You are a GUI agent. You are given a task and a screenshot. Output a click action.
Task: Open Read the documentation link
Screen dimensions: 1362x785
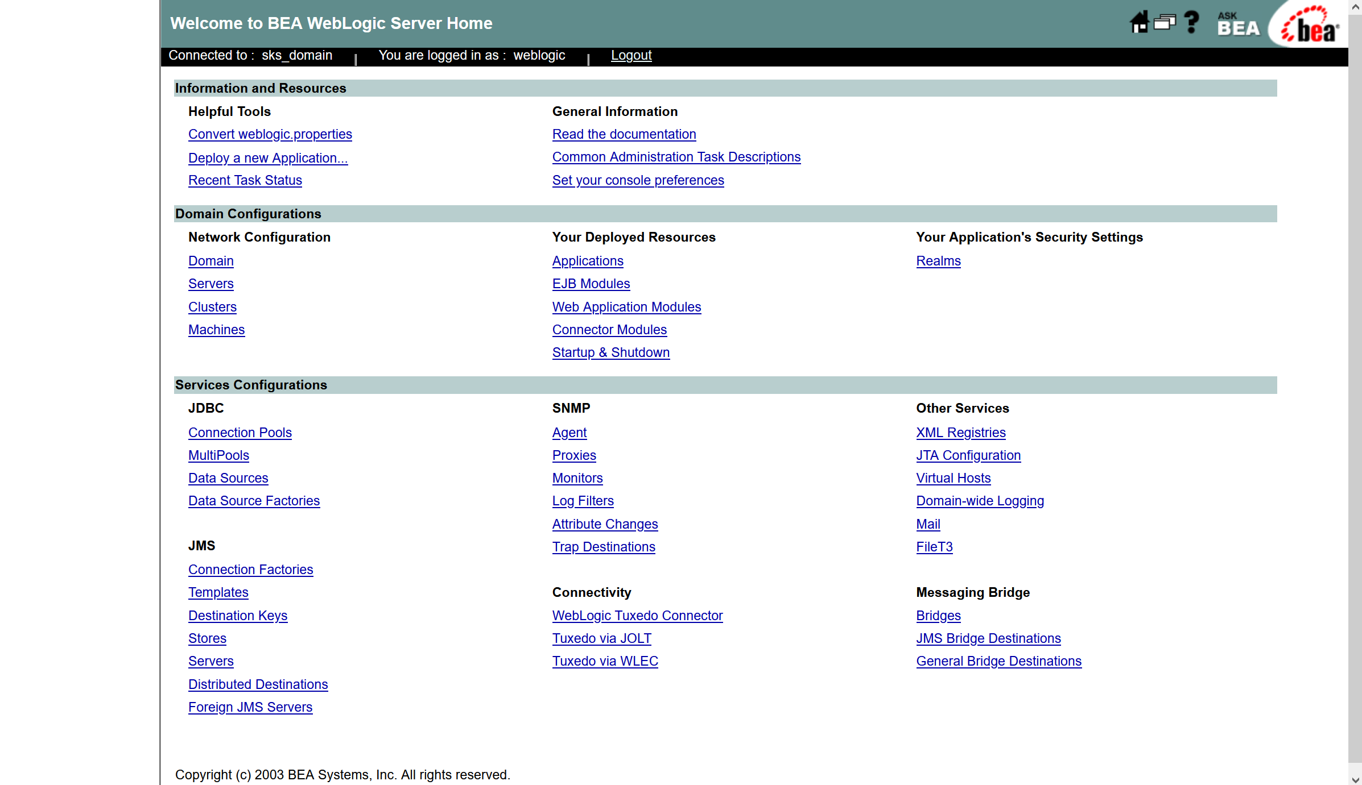coord(624,134)
